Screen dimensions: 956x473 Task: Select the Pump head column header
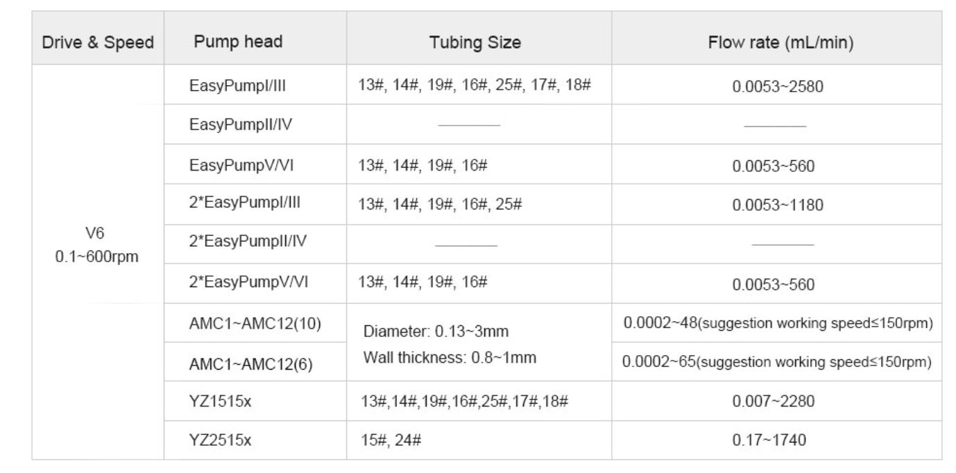(x=255, y=42)
